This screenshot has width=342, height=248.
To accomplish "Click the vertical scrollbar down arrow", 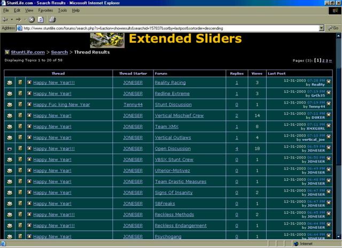I will point(339,236).
